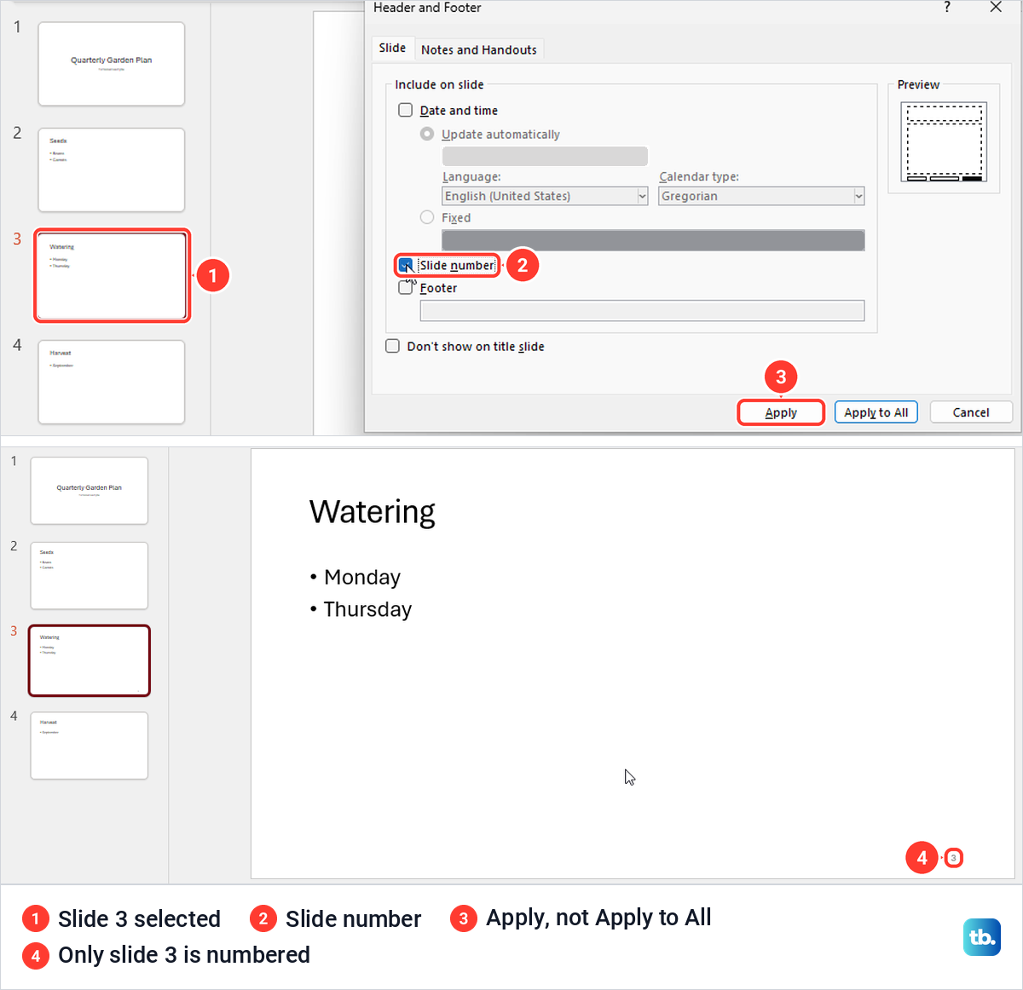Click the Preview layout box in dialog

[x=944, y=142]
